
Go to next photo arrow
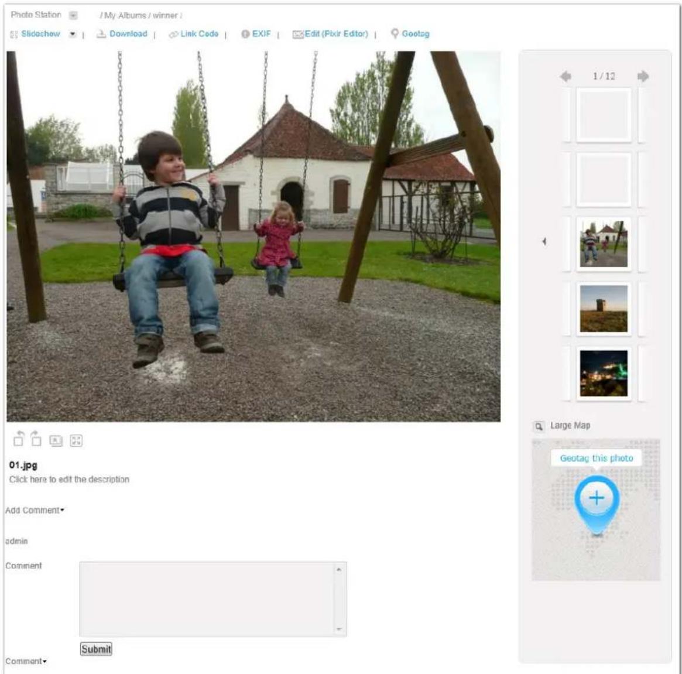[643, 77]
